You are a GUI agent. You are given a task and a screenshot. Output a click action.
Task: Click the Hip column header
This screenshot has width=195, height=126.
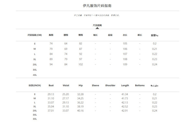[x=81, y=86]
